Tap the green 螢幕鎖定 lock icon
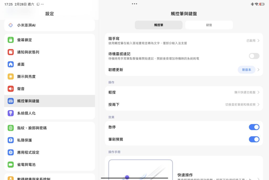The width and height of the screenshot is (269, 180). click(x=11, y=40)
